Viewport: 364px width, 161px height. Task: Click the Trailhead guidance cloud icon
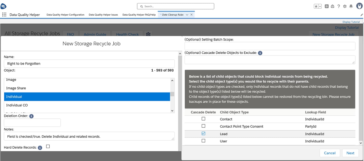point(333,6)
